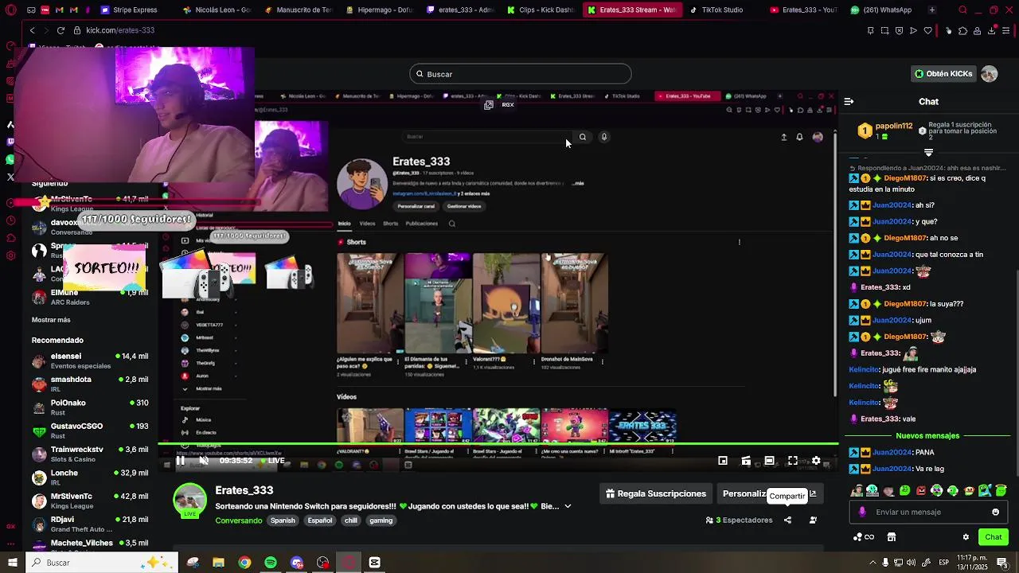1019x573 pixels.
Task: Send message with green Chat button
Action: click(994, 537)
